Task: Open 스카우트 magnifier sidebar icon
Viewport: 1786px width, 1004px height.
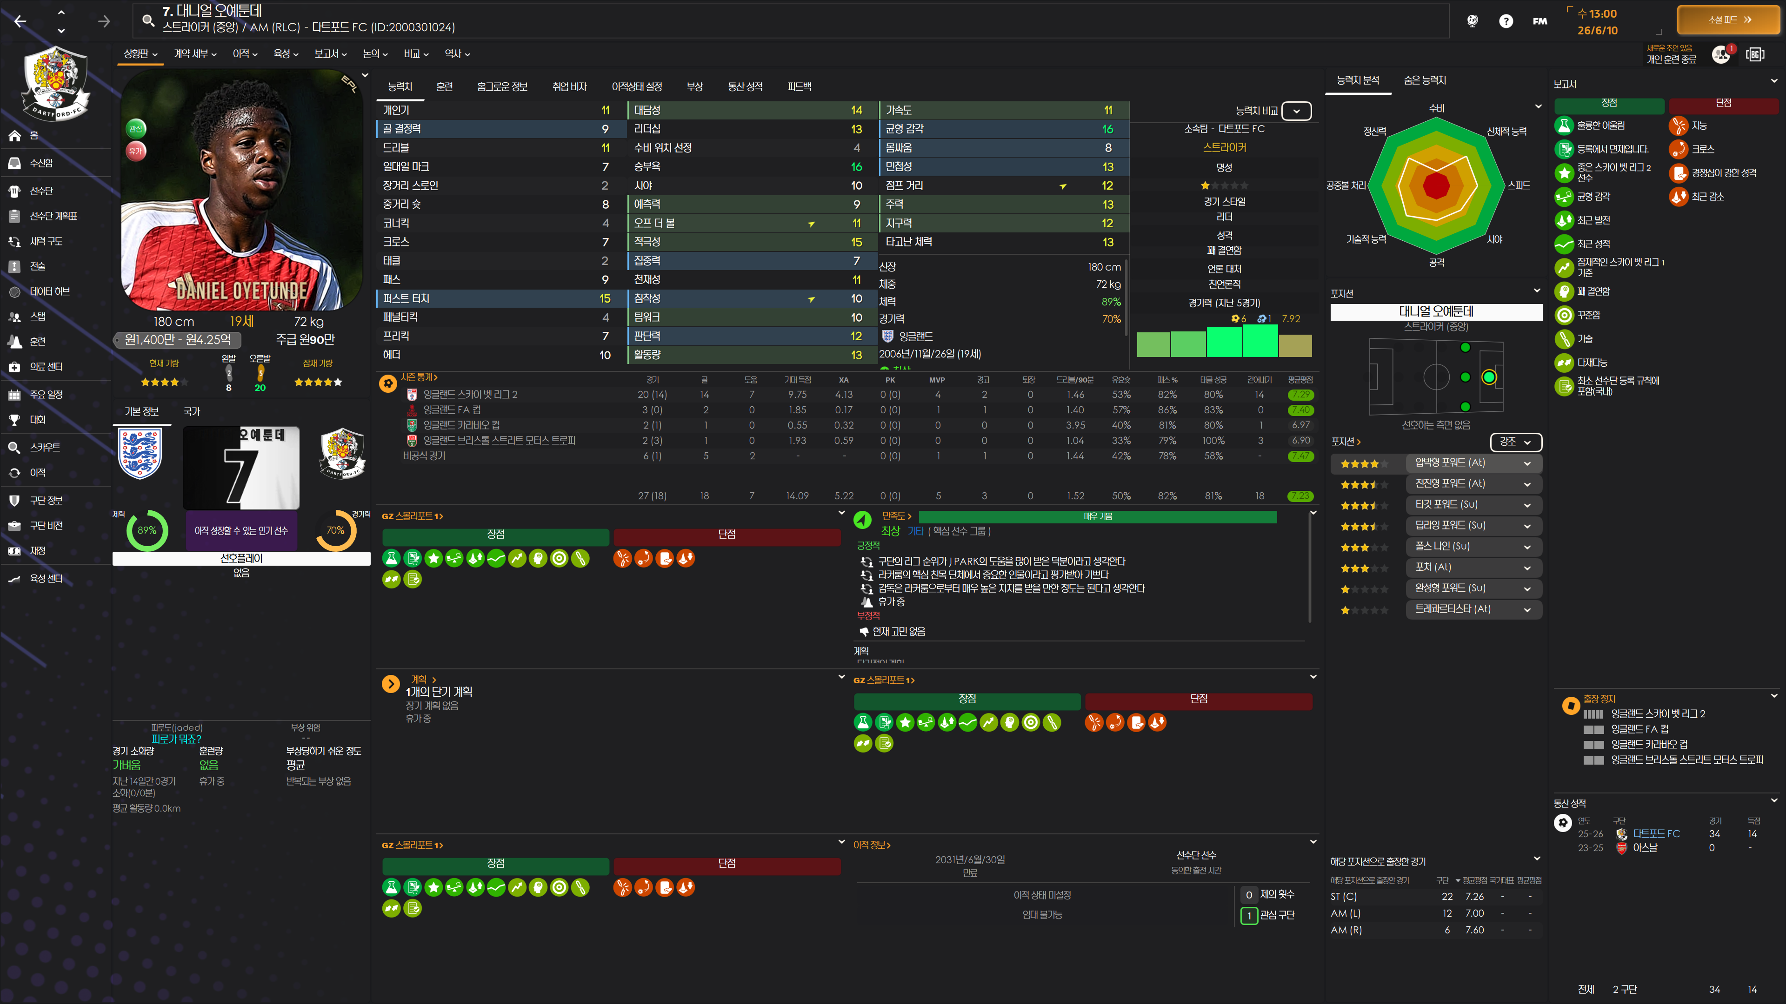Action: 14,448
